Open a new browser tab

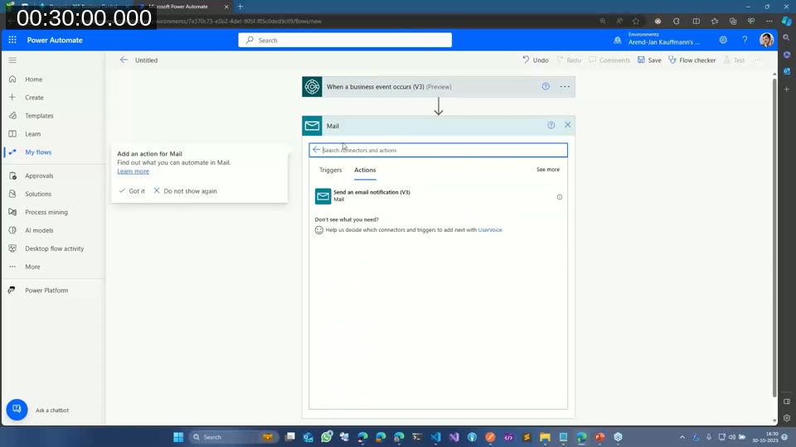click(240, 7)
